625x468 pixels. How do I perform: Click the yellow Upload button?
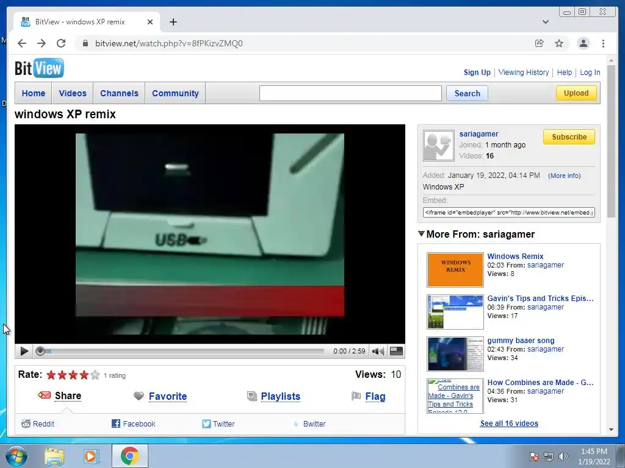pos(576,93)
